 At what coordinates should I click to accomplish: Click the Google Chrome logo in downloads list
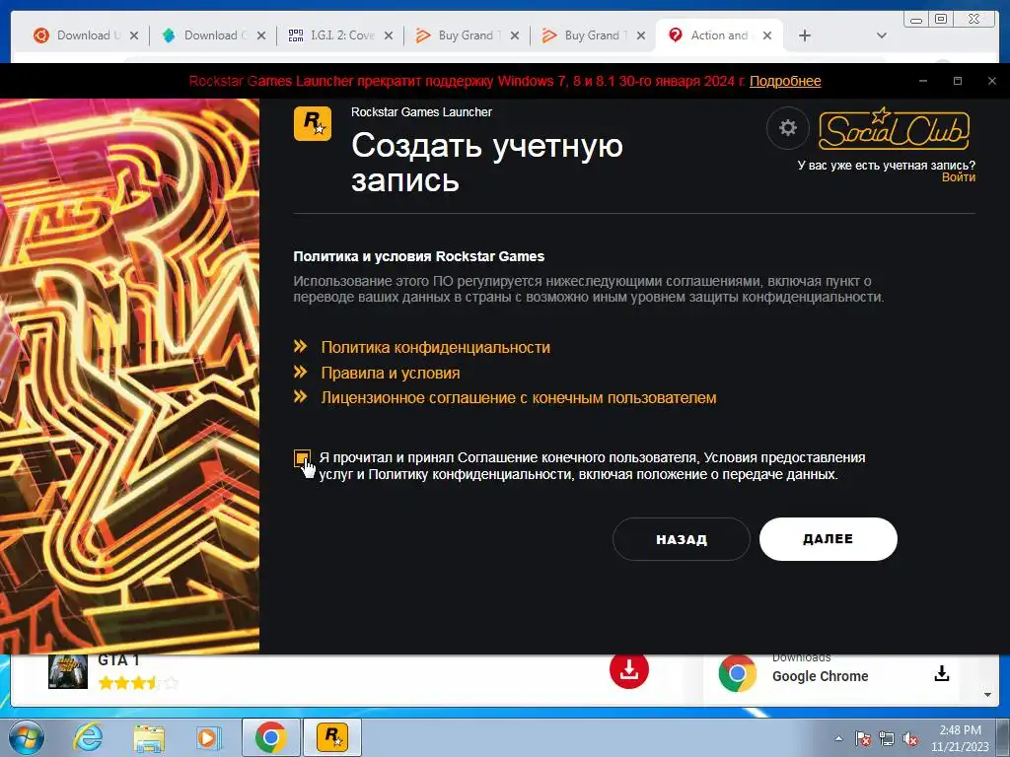pos(737,673)
